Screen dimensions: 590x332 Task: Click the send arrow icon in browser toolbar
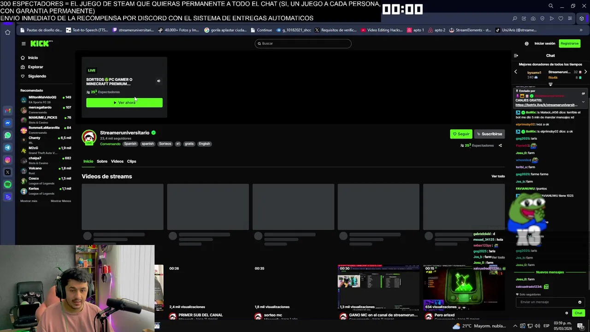(x=552, y=18)
